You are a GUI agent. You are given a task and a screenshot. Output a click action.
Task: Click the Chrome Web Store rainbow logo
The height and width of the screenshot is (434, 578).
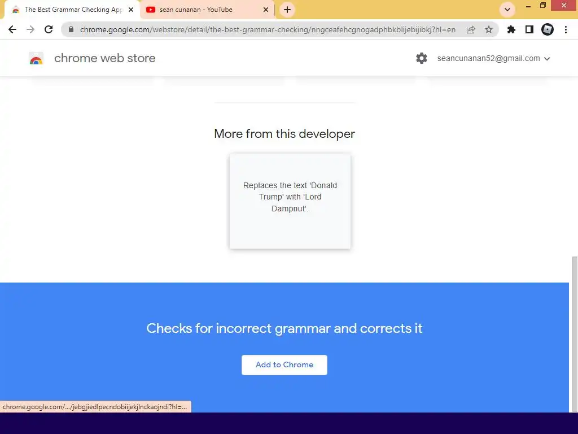36,59
